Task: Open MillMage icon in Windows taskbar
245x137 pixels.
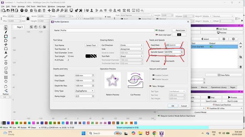Action: click(x=162, y=133)
